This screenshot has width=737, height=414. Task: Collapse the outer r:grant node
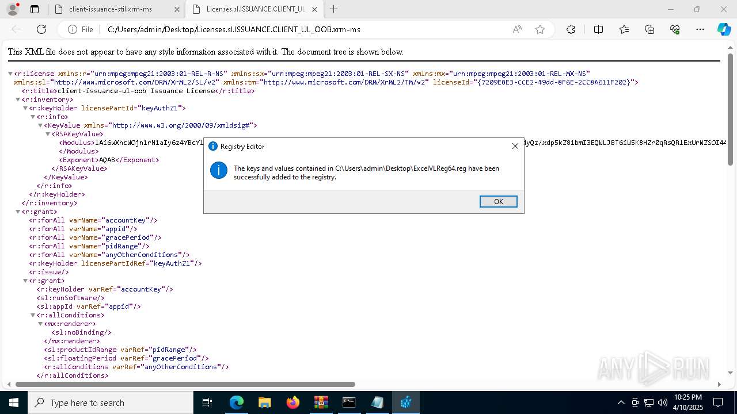[x=18, y=212]
